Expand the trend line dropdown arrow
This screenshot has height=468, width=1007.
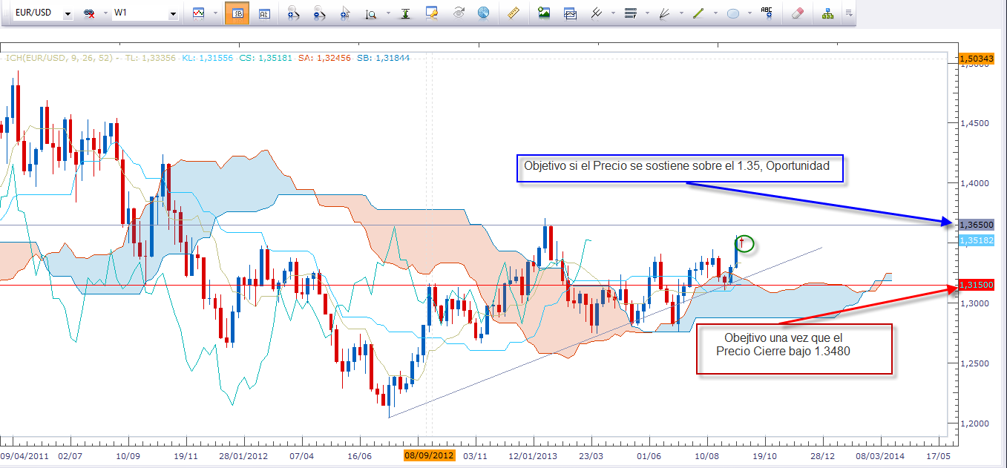(715, 13)
